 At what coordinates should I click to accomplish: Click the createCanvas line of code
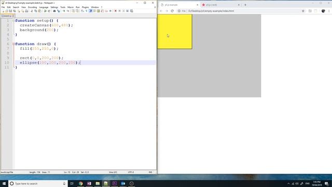pyautogui.click(x=46, y=25)
